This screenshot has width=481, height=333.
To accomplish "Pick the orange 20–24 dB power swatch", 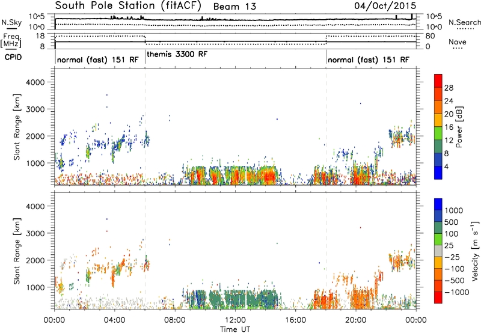I will [438, 107].
